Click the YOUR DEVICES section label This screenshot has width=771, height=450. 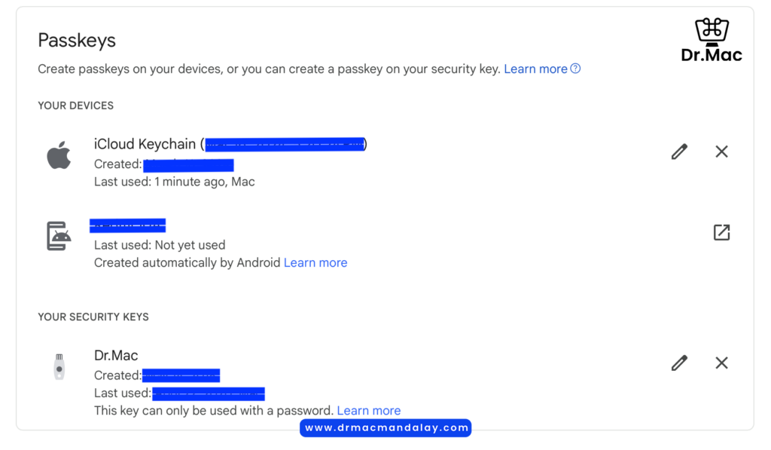point(76,106)
